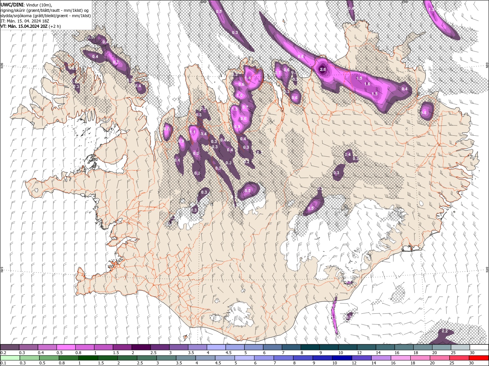Click the 1.0 precipitation label on the map
The image size is (489, 366).
coord(240,95)
